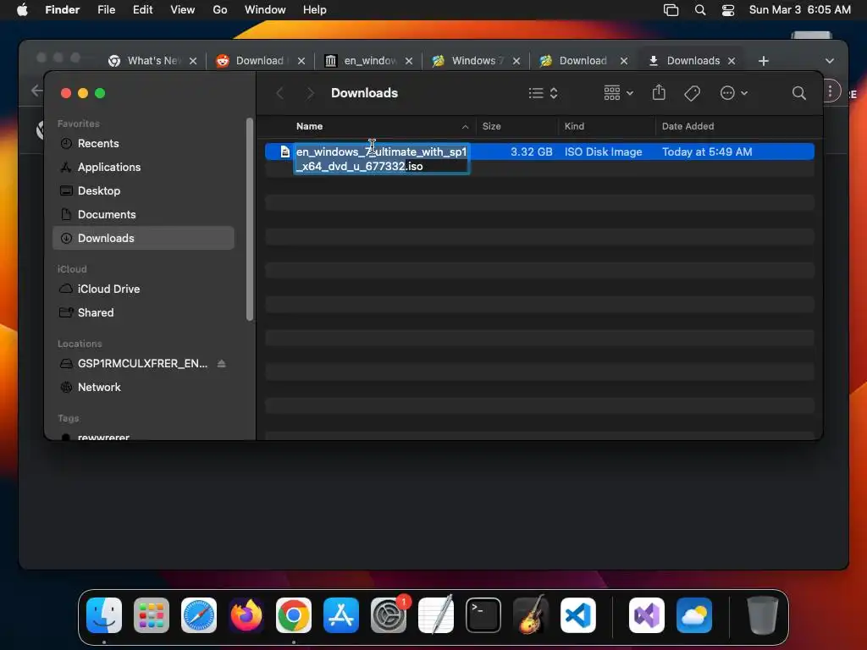Close the en_window Chrome tab
This screenshot has height=650, width=867.
[x=409, y=61]
